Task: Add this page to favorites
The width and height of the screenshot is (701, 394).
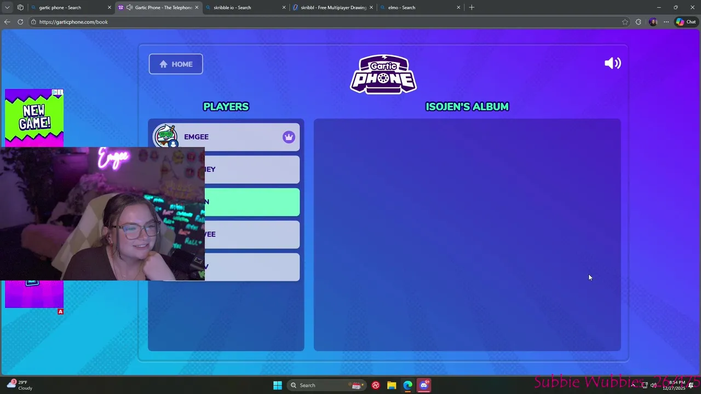Action: pos(625,22)
